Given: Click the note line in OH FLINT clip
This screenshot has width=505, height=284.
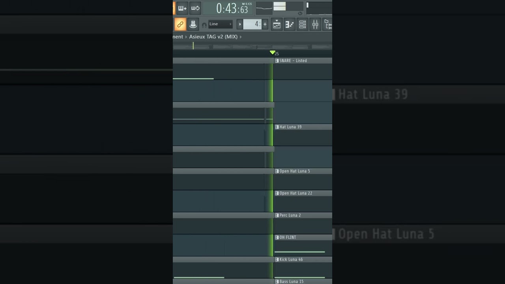Looking at the screenshot, I should (300, 252).
